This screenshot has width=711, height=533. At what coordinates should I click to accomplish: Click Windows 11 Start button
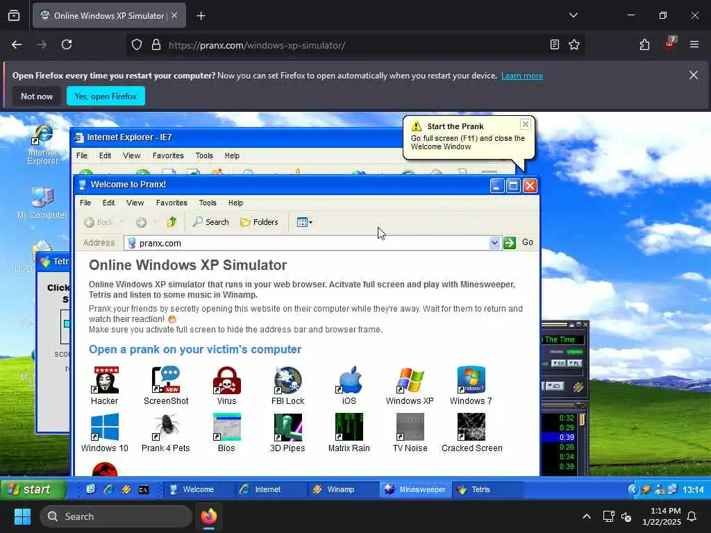coord(22,516)
